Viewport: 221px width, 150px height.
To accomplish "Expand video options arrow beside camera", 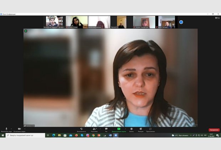I will pyautogui.click(x=24, y=129).
